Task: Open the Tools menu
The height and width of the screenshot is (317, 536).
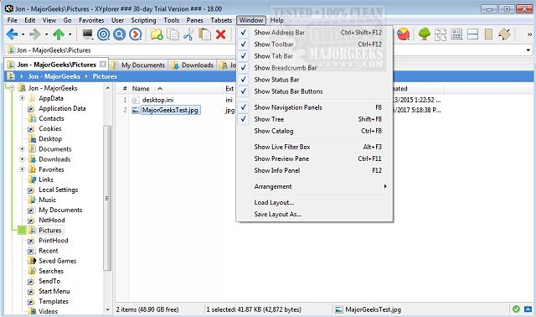Action: 171,20
